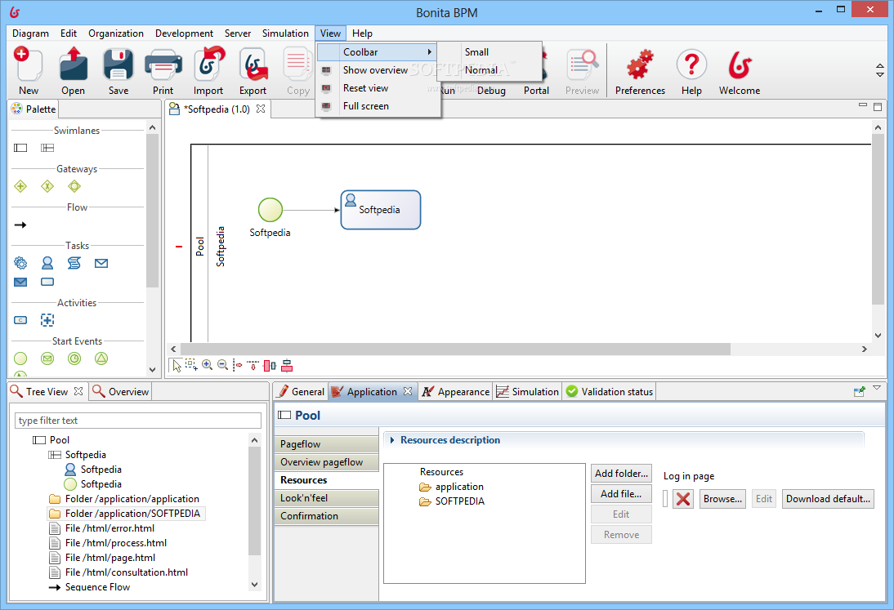
Task: Close the *Softpedia (1.0) editor tab
Action: coord(261,109)
